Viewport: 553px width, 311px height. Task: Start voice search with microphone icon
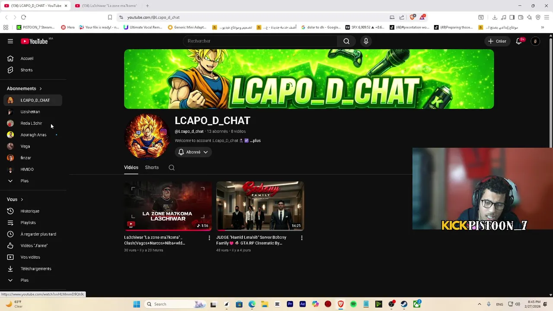point(366,41)
